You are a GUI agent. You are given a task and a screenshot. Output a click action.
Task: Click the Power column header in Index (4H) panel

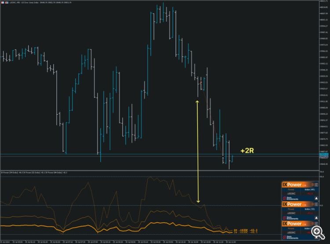tap(291, 189)
